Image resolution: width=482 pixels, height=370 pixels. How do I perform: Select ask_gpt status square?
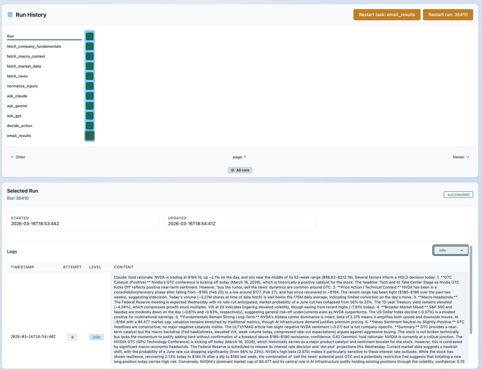coord(90,116)
